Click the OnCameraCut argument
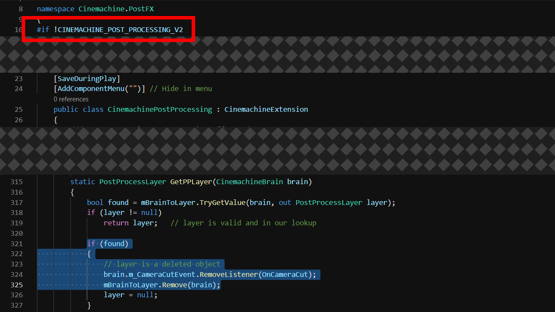Viewport: 555px width, 312px height. point(285,274)
